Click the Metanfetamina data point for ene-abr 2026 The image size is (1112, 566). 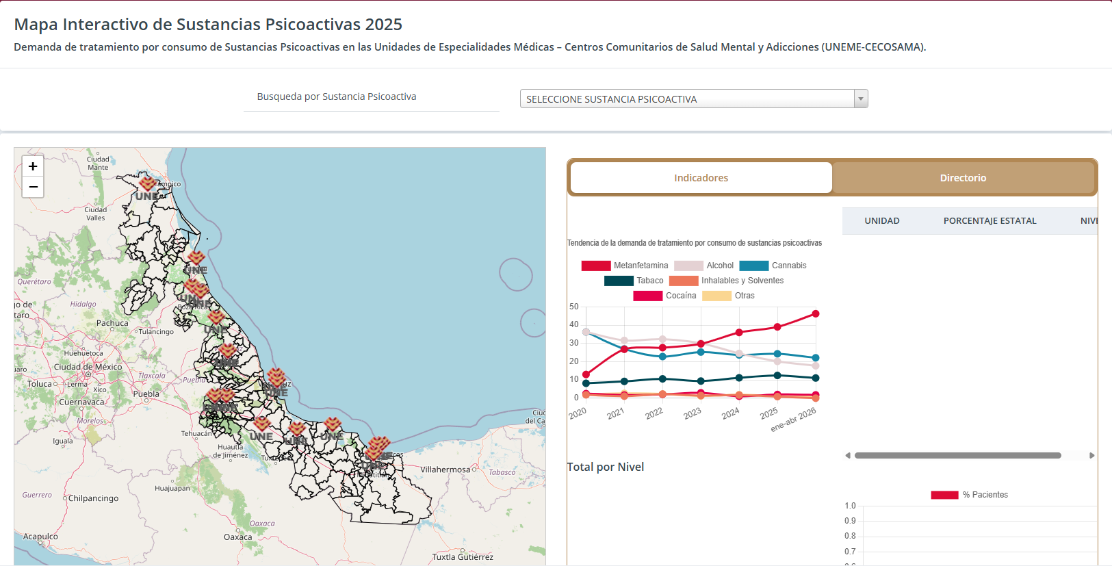click(x=816, y=314)
